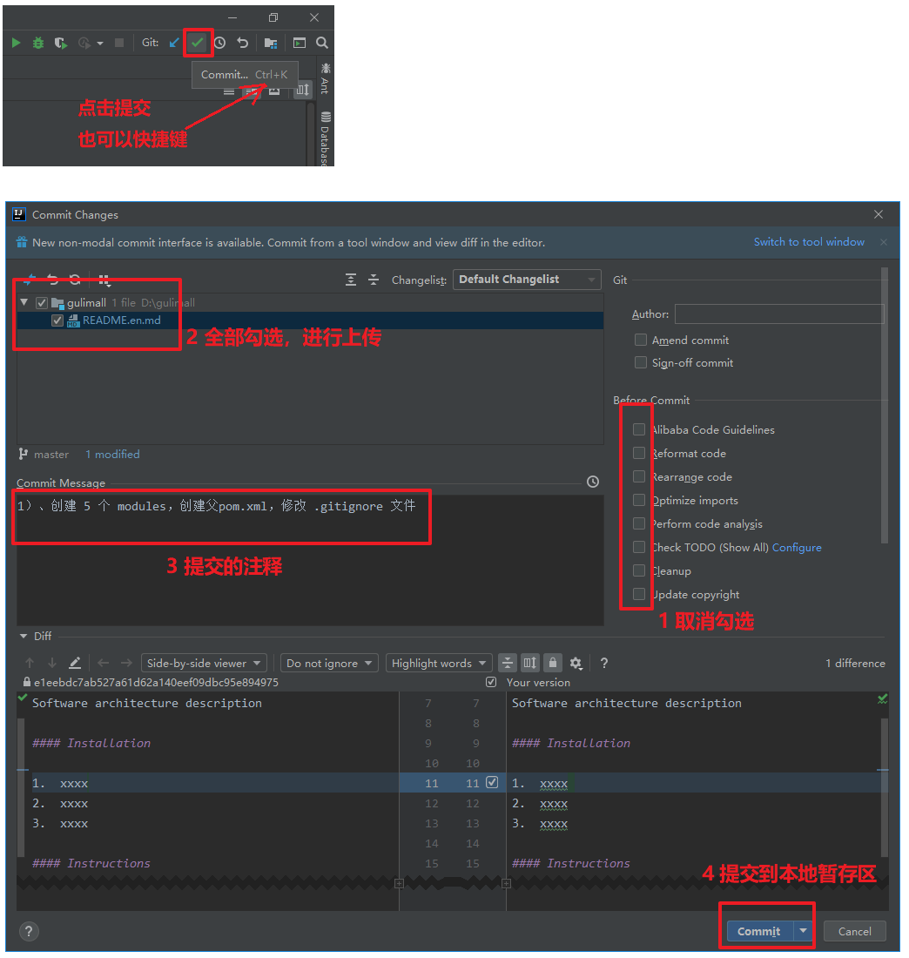The height and width of the screenshot is (958, 909).
Task: Click the Cancel button
Action: pyautogui.click(x=855, y=931)
